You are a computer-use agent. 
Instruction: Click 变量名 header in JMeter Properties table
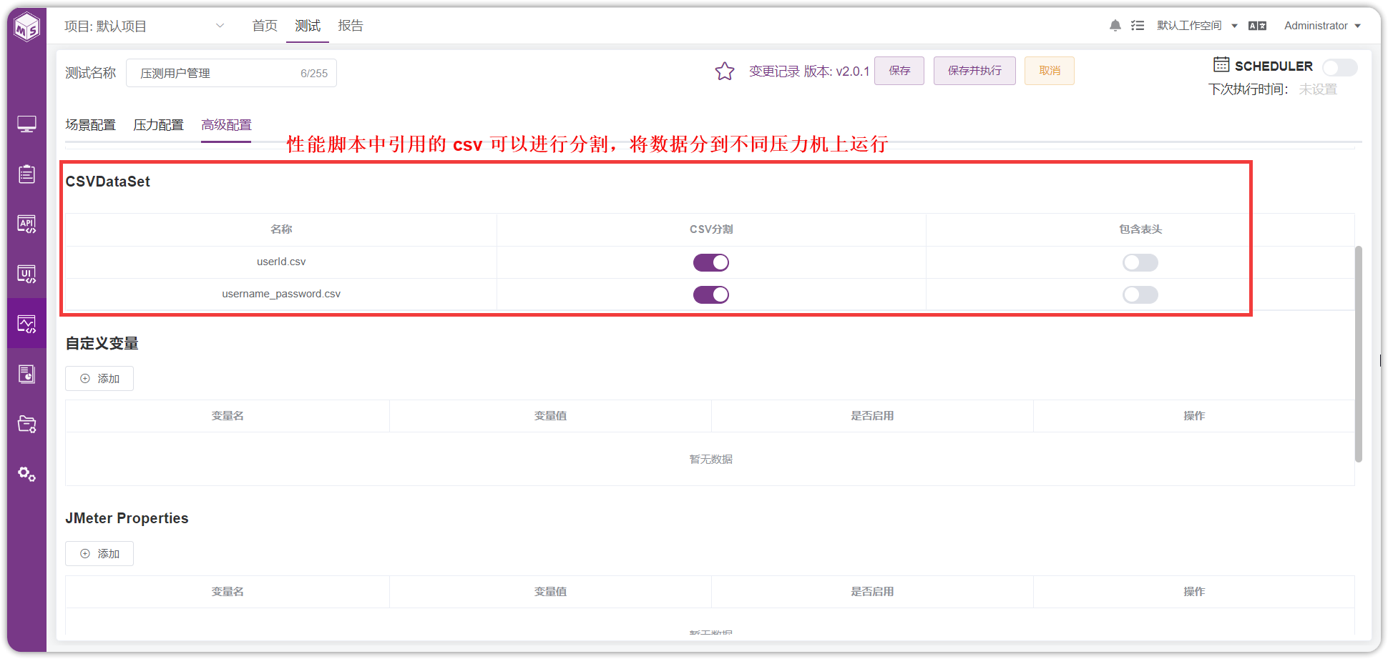tap(228, 592)
